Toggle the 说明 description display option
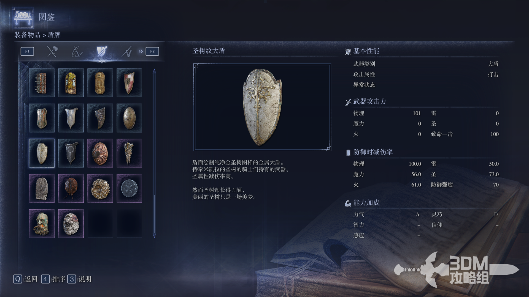 pyautogui.click(x=80, y=279)
